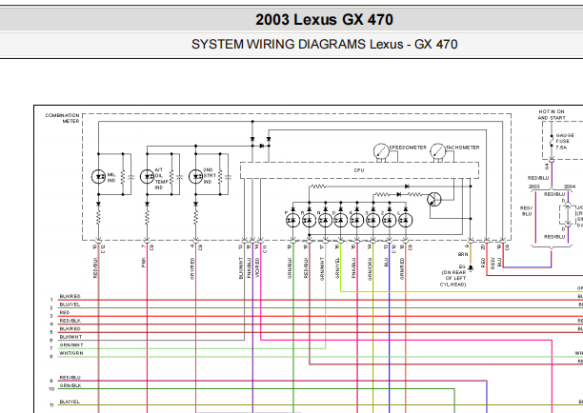Image resolution: width=583 pixels, height=413 pixels.
Task: Click the gauge fuse symbol
Action: click(552, 141)
